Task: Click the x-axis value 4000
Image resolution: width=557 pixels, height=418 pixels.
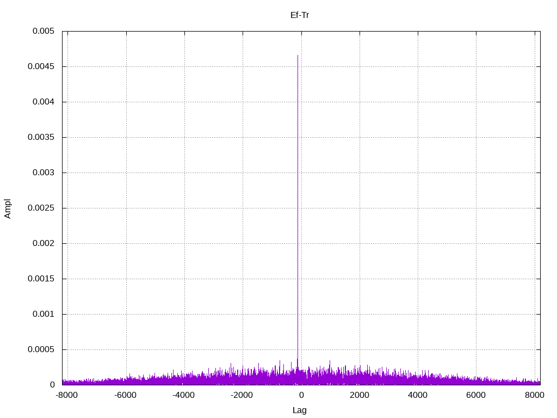Action: click(x=418, y=395)
